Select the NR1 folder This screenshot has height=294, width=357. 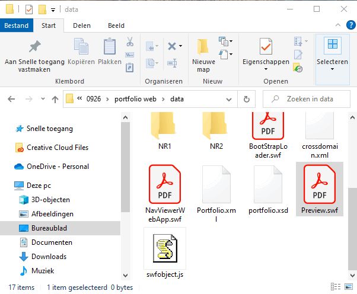[x=165, y=132]
